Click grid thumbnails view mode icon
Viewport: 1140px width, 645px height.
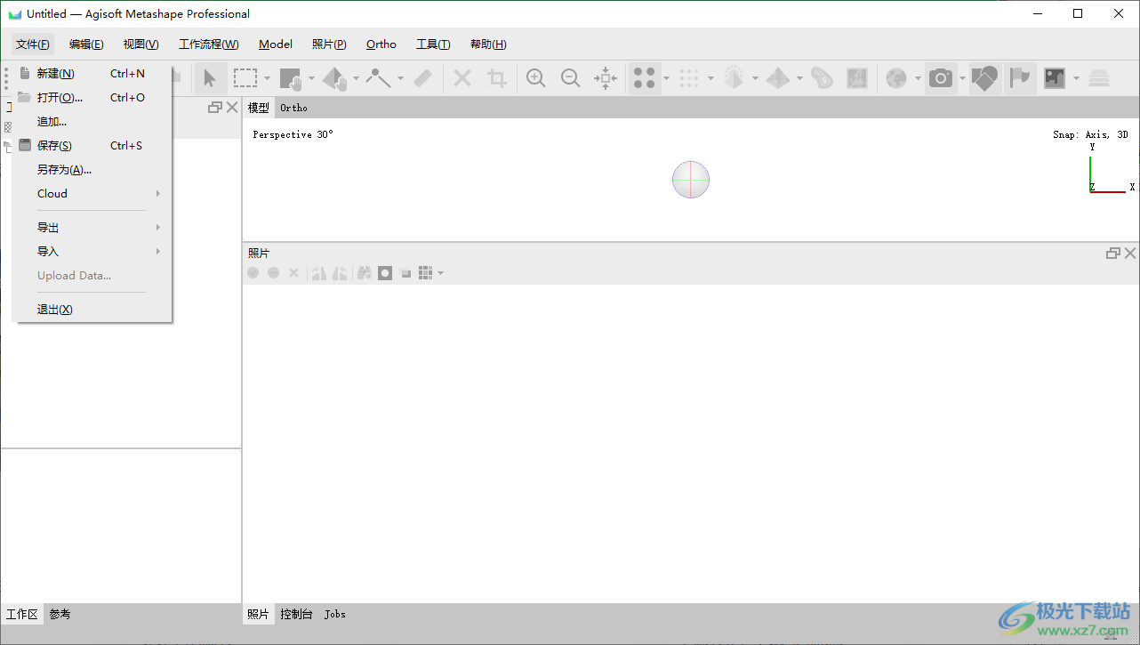pyautogui.click(x=426, y=273)
